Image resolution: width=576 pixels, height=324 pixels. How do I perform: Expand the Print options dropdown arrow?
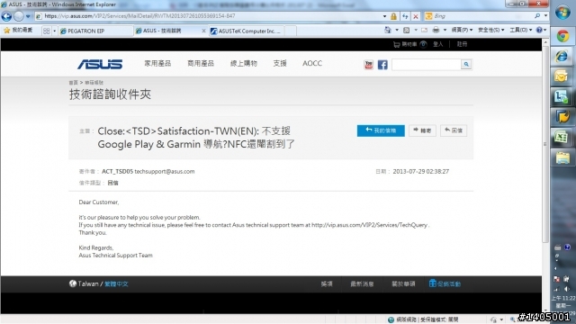(x=445, y=30)
